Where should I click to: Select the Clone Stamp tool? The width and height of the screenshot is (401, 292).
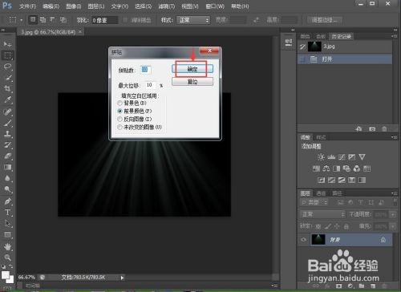[7, 134]
